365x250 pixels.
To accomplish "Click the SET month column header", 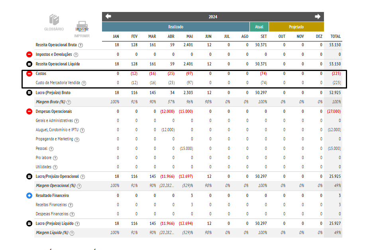I will coord(263,36).
